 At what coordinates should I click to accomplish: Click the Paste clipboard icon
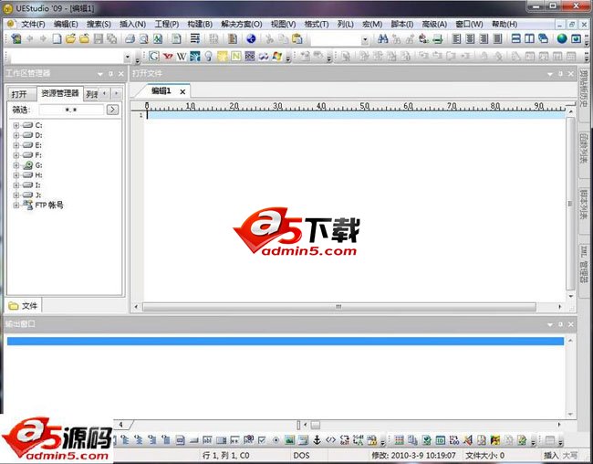(297, 38)
